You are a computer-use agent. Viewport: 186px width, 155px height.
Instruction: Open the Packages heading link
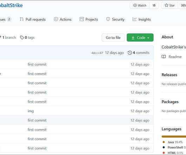tap(170, 102)
